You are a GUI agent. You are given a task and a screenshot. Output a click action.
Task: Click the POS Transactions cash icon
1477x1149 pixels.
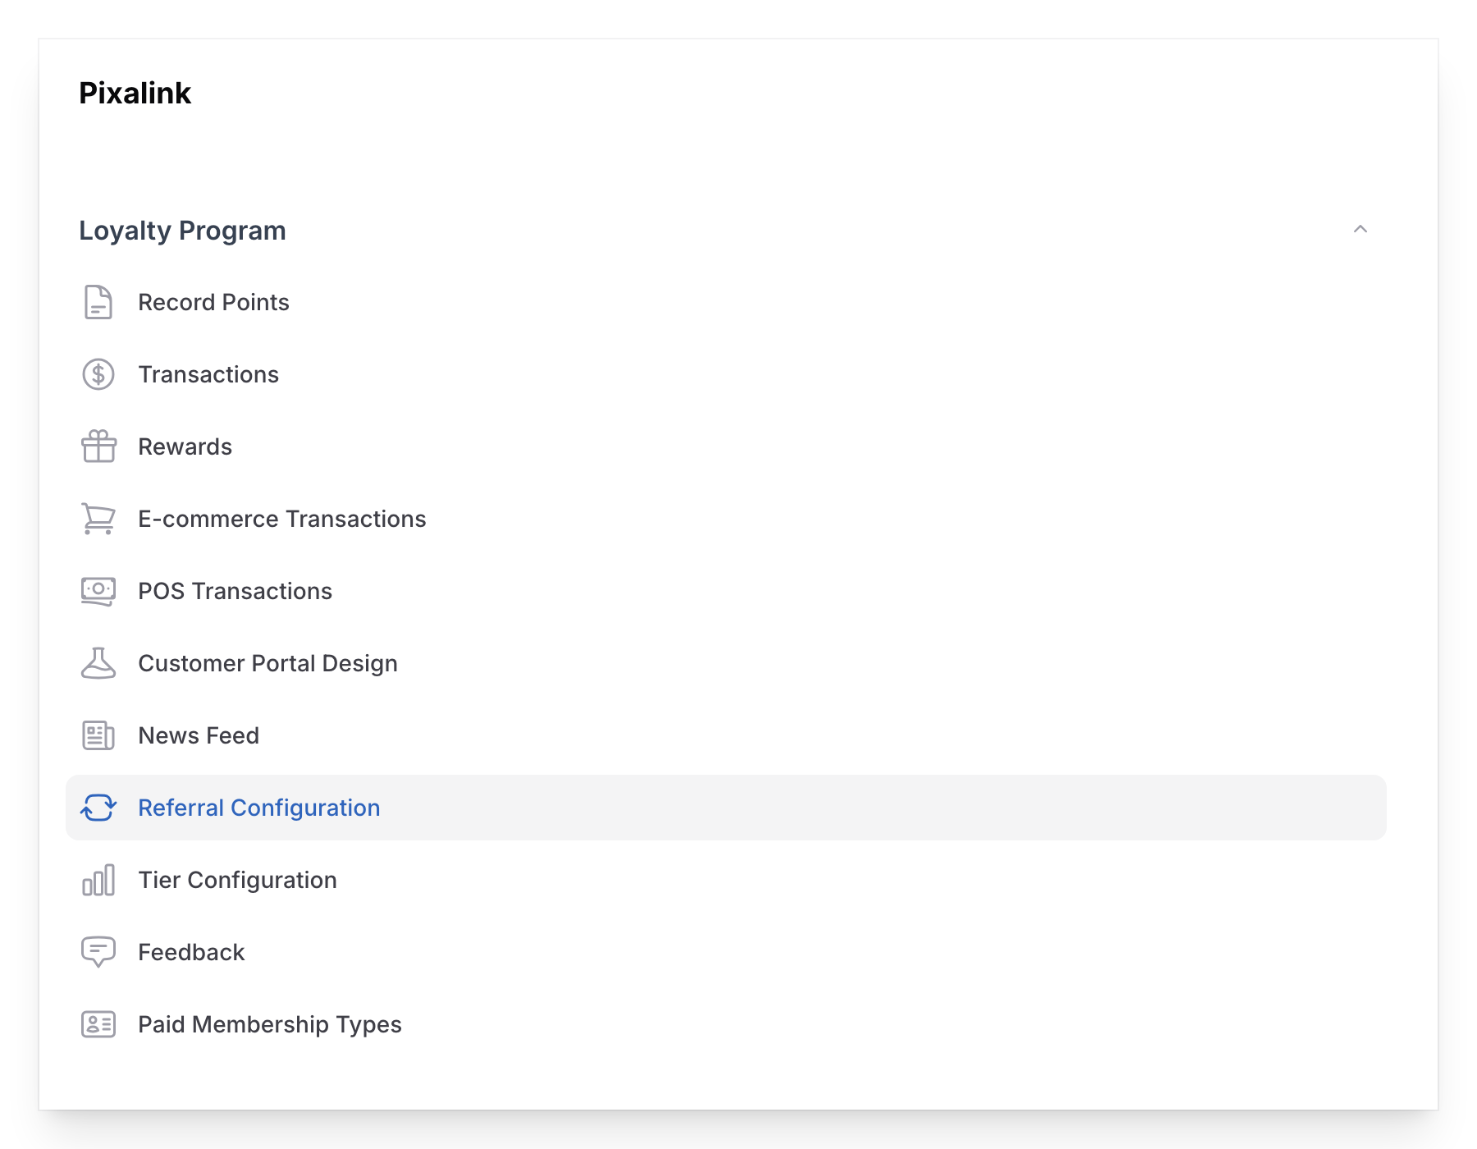click(x=98, y=591)
